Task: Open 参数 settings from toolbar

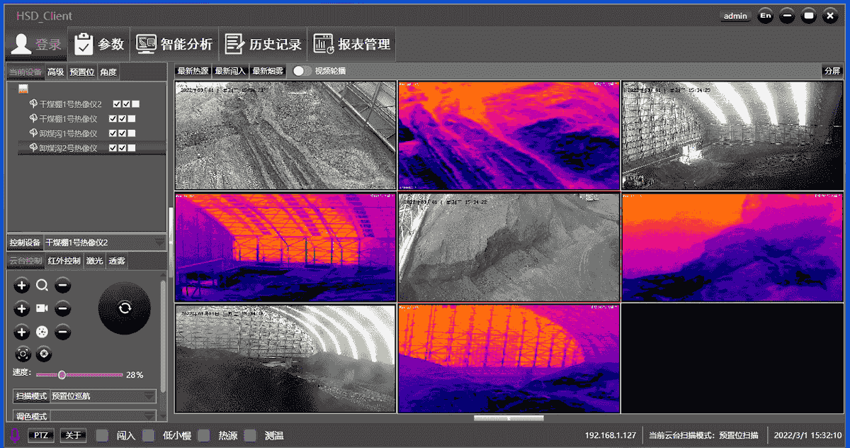Action: (100, 44)
